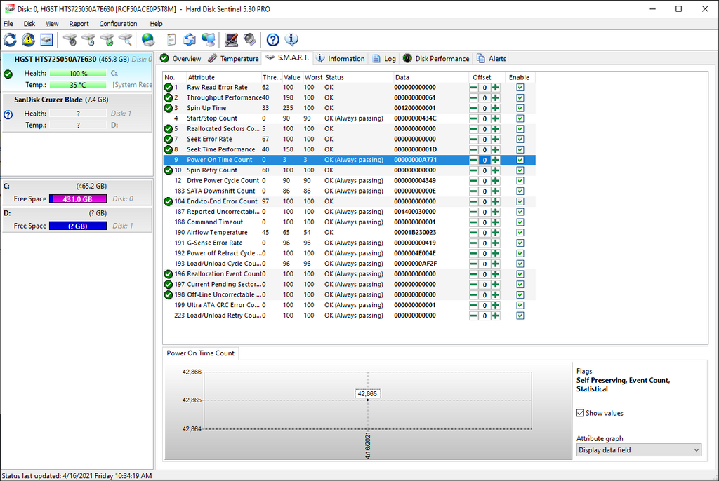Click the send report envelope icon
The image size is (719, 481).
(x=190, y=40)
